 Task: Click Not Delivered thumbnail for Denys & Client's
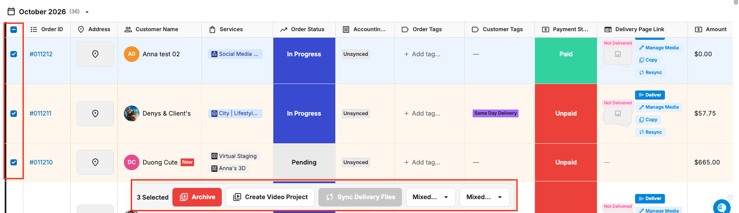[x=618, y=113]
